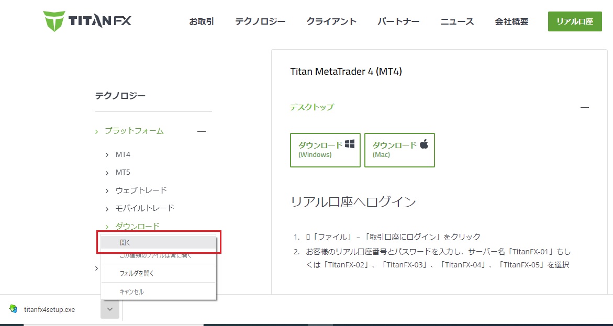Open the パートナー navigation menu
The height and width of the screenshot is (326, 613).
[x=398, y=21]
